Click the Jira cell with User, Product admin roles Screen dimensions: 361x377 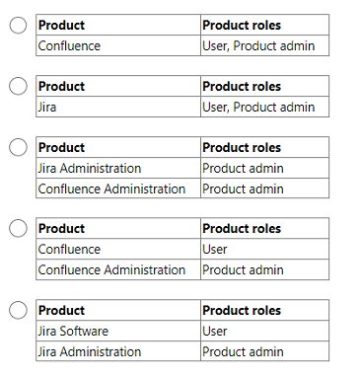[118, 107]
